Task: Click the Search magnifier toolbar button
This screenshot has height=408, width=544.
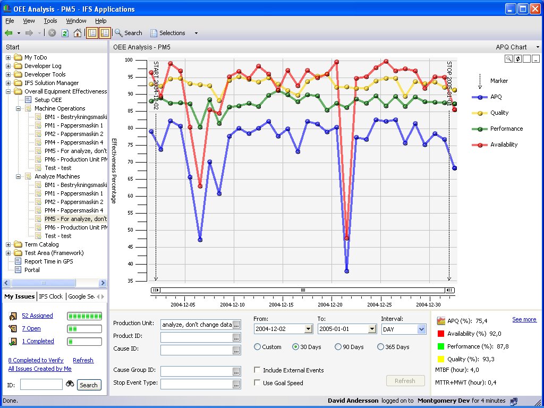Action: point(129,33)
